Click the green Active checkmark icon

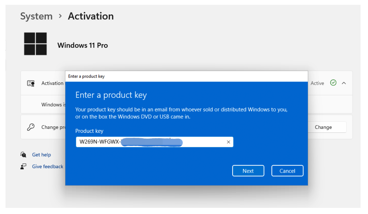pos(333,83)
